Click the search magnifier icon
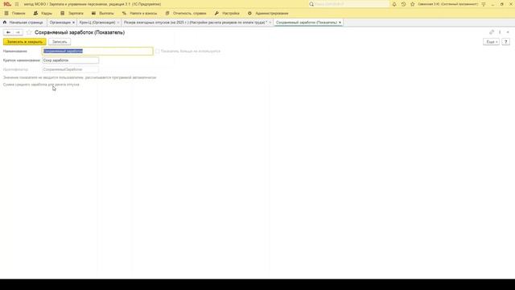 pyautogui.click(x=311, y=4)
